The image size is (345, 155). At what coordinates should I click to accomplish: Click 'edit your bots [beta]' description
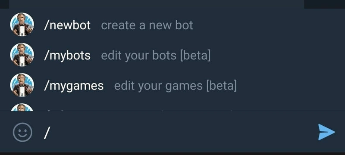point(156,56)
